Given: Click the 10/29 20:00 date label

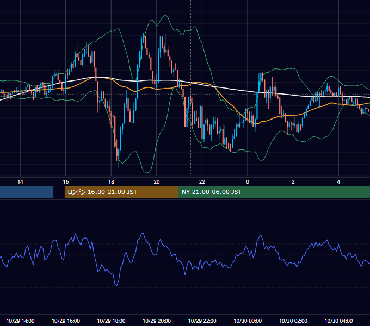Looking at the screenshot, I should click(157, 321).
